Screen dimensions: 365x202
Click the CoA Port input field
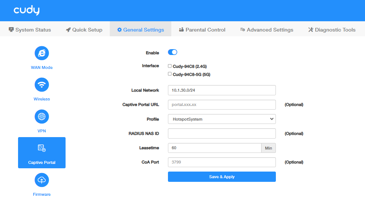[222, 162]
